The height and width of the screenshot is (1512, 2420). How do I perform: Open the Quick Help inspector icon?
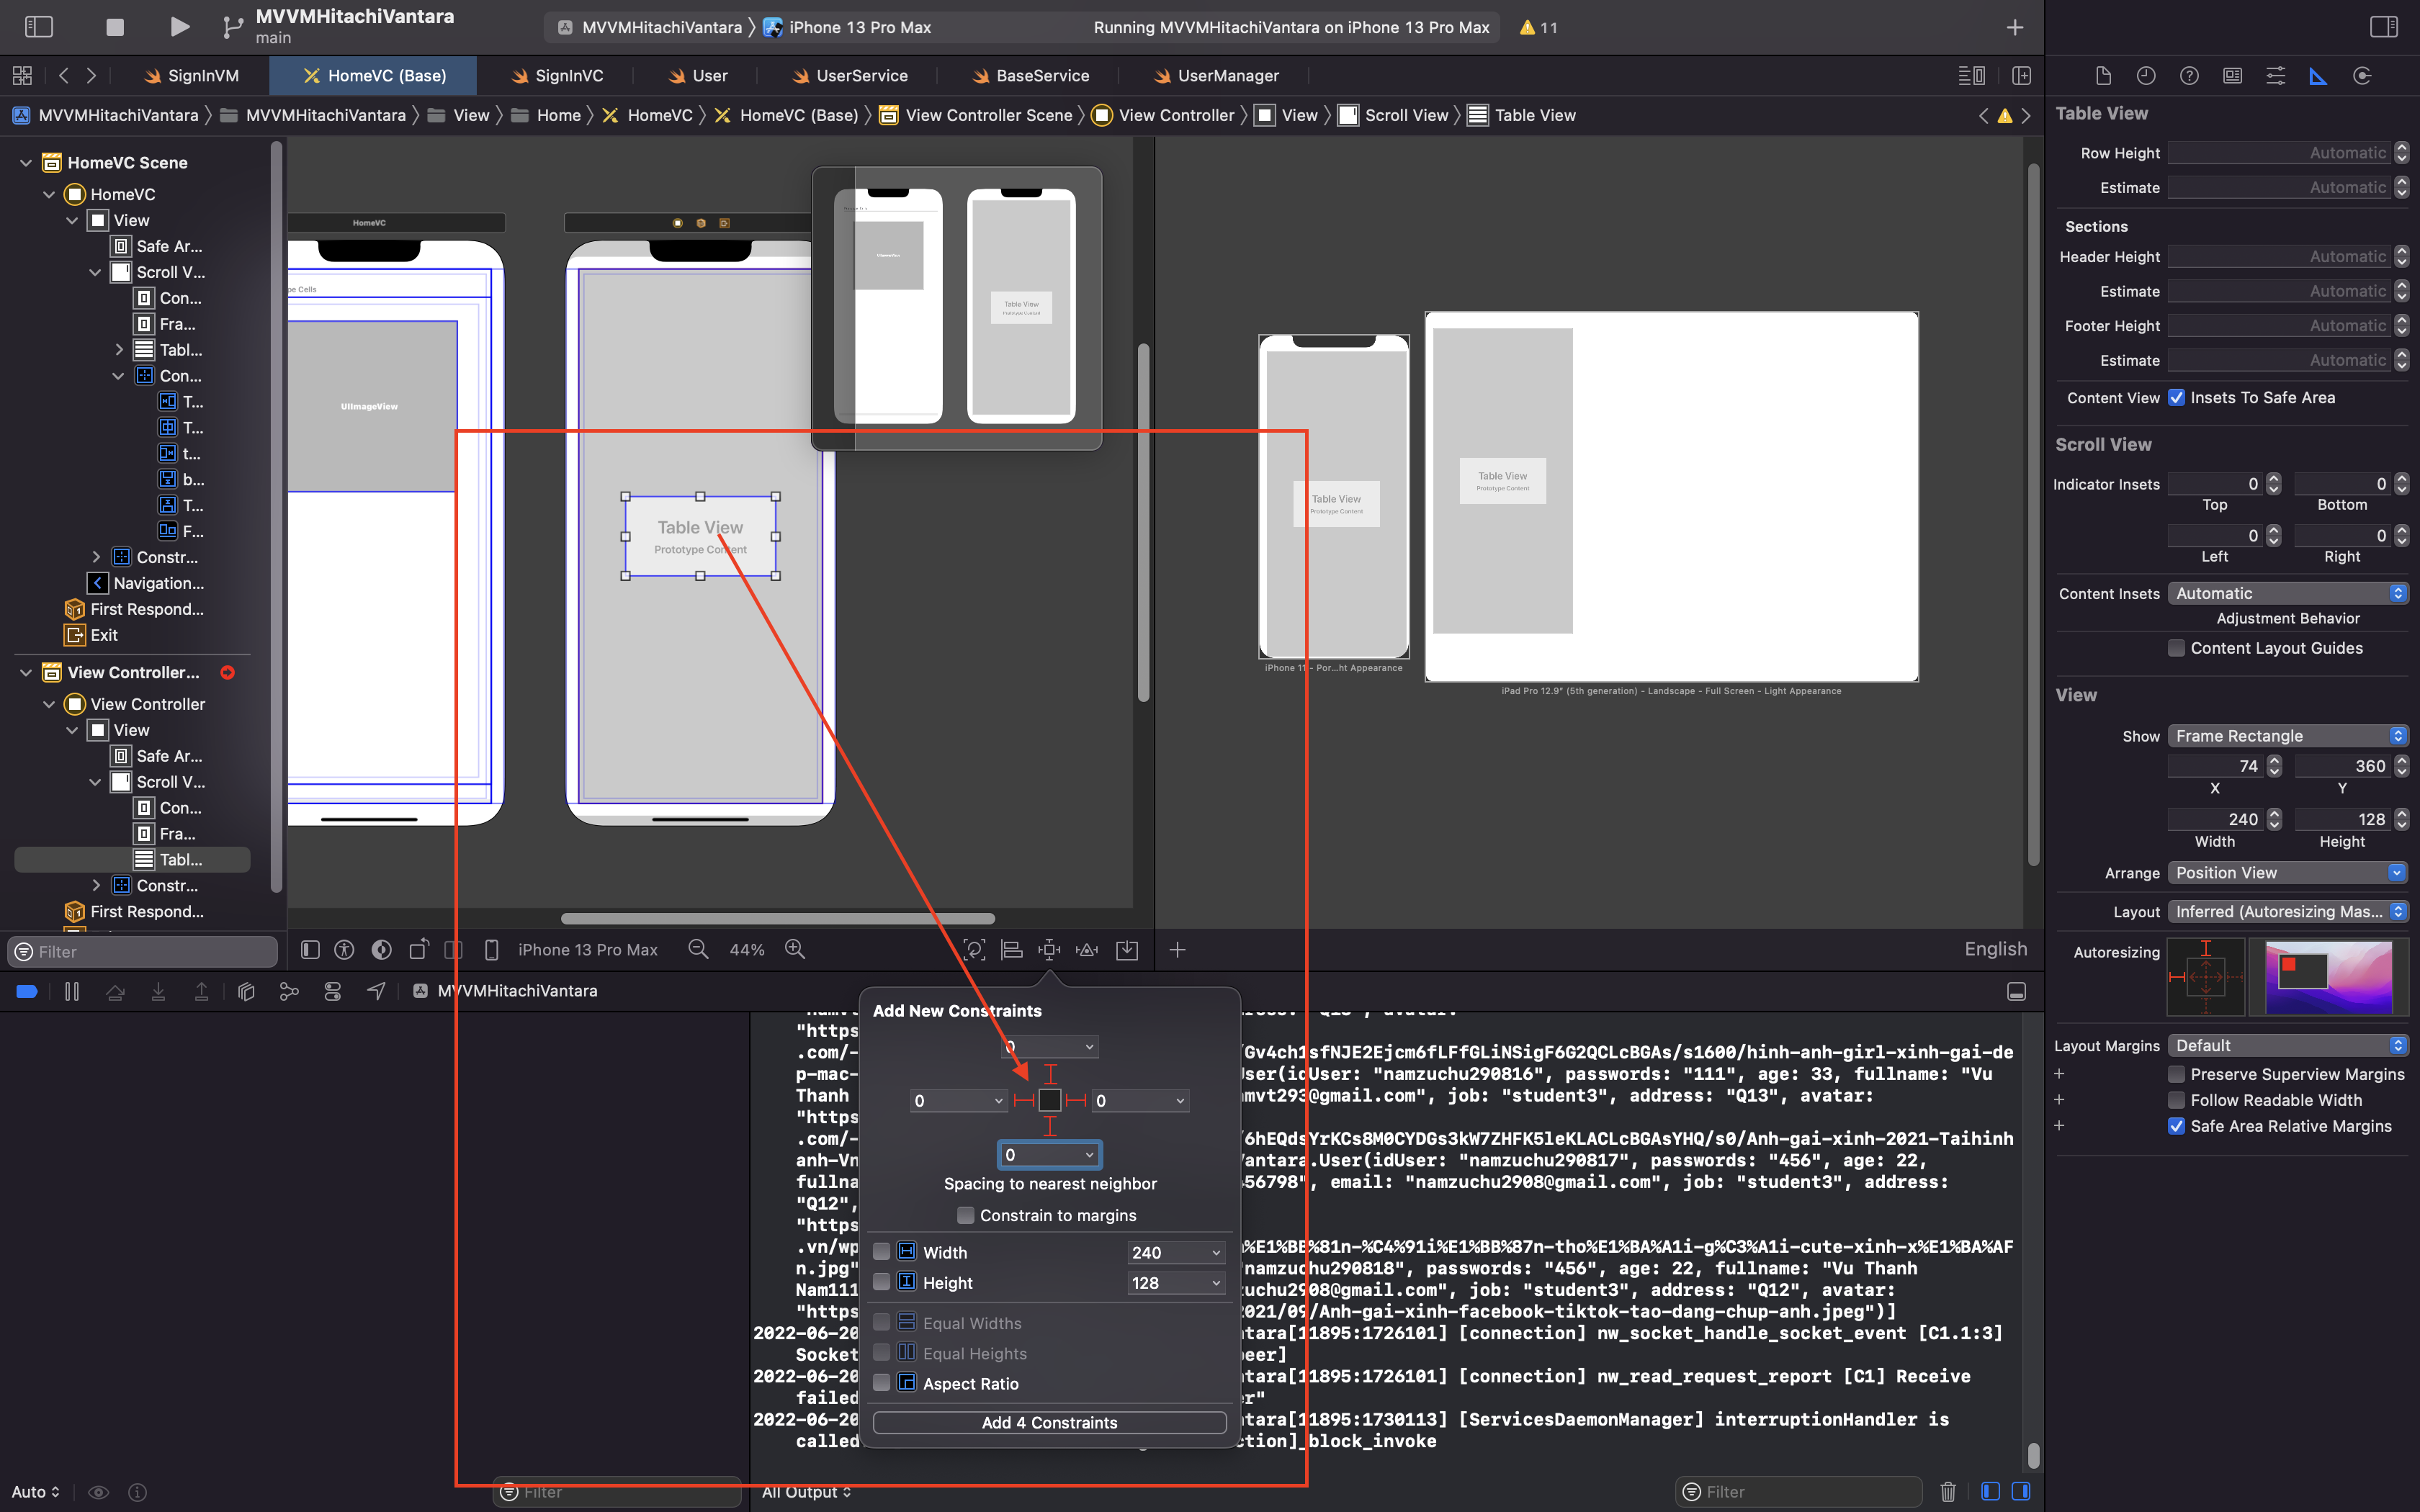pyautogui.click(x=2189, y=76)
